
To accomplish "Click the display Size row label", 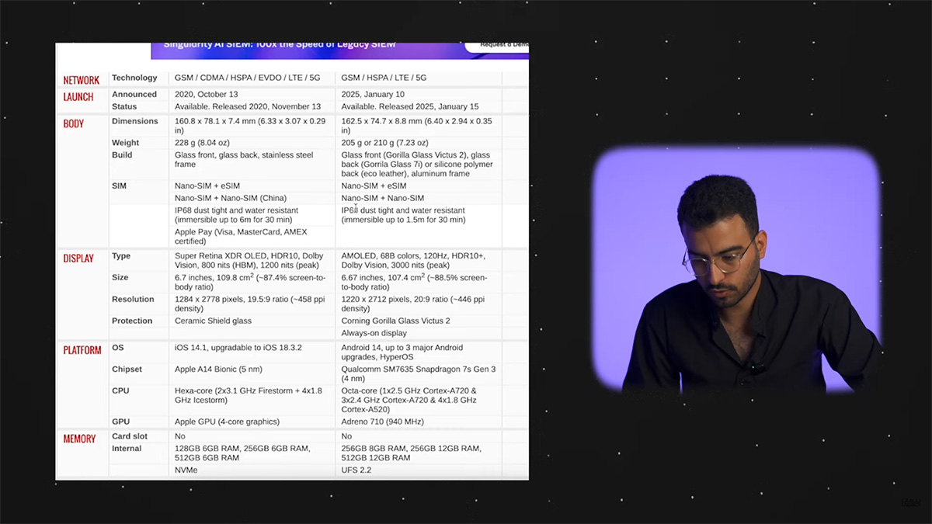I will (x=120, y=277).
